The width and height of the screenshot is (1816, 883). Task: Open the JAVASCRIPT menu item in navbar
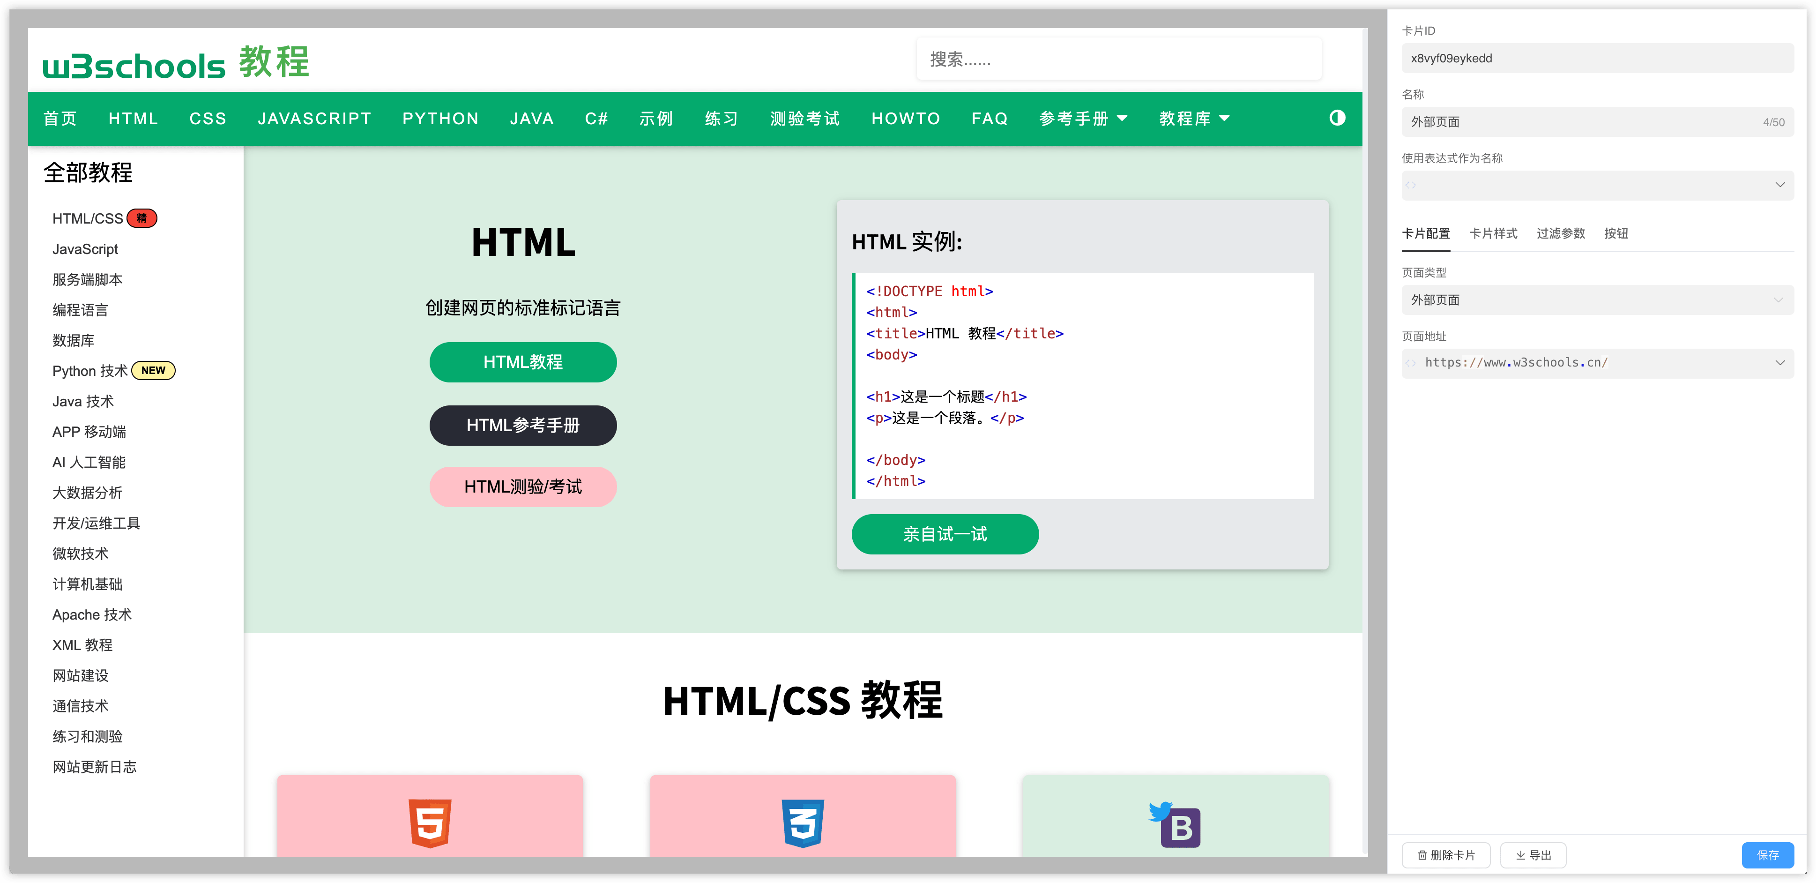(314, 119)
